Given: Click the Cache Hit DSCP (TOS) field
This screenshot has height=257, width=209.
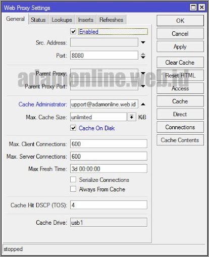Looking at the screenshot, I should tap(109, 205).
